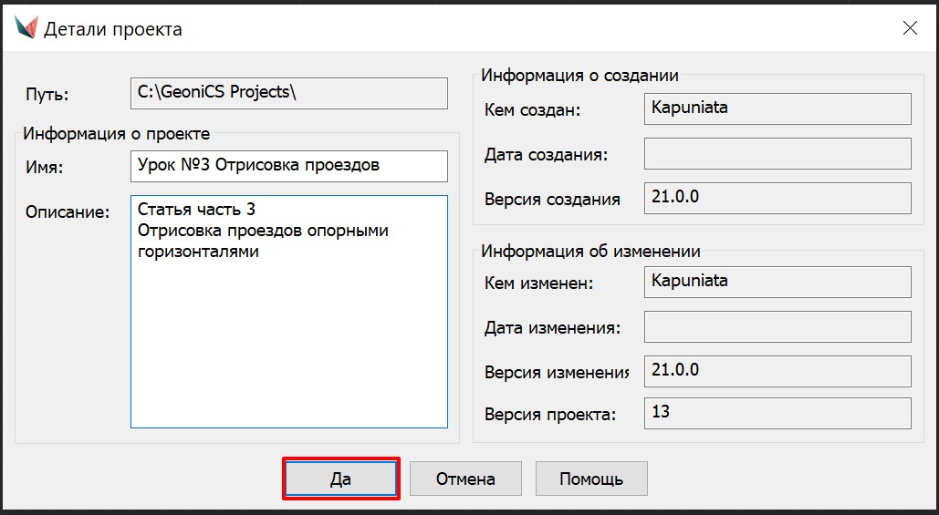Click the Информация о создании group heading

(579, 77)
